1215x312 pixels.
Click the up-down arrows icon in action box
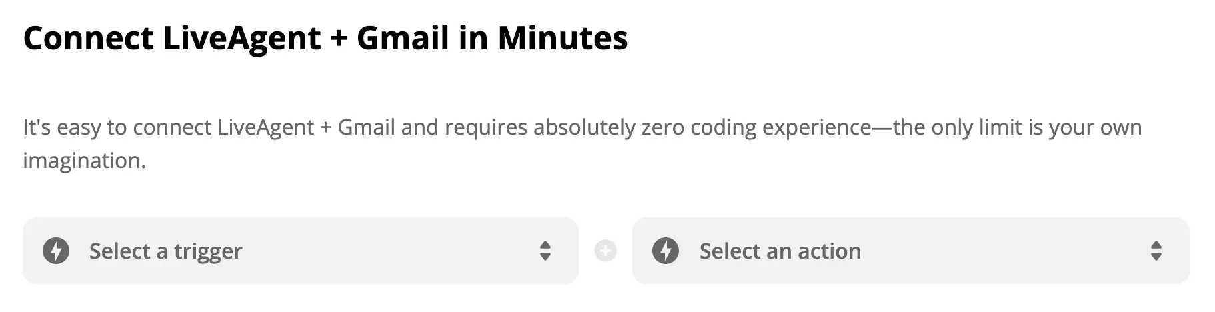pyautogui.click(x=1156, y=251)
